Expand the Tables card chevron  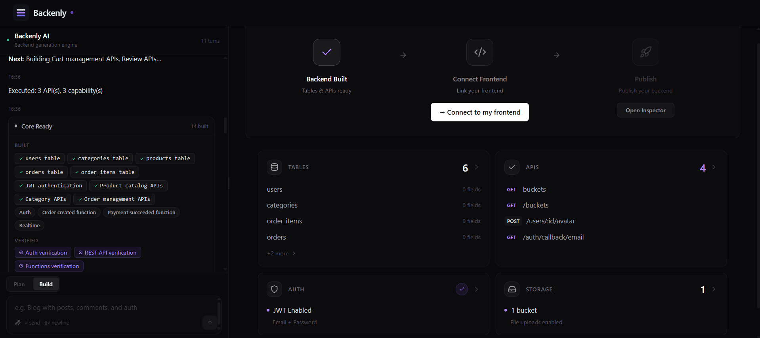(x=476, y=167)
